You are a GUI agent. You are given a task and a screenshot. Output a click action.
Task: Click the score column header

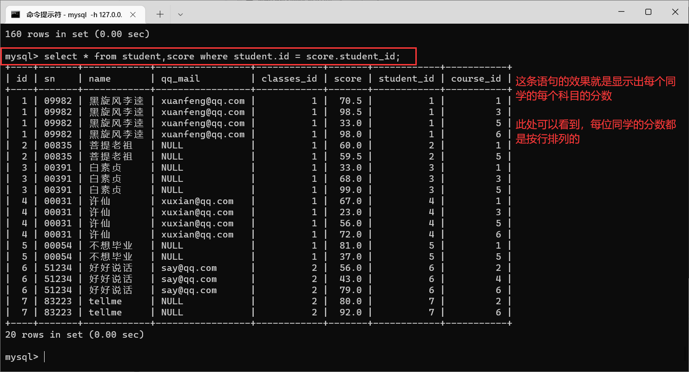[x=348, y=79]
